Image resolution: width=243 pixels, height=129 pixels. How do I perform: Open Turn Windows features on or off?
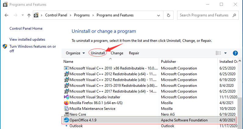33,49
